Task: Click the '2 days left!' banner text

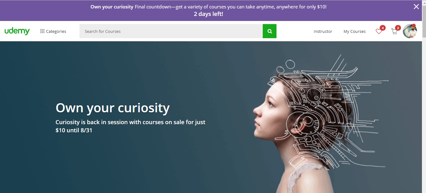Action: coord(209,14)
